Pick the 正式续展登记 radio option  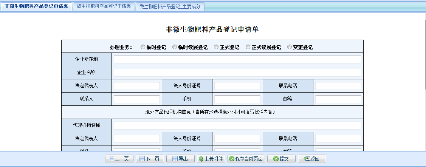248,47
